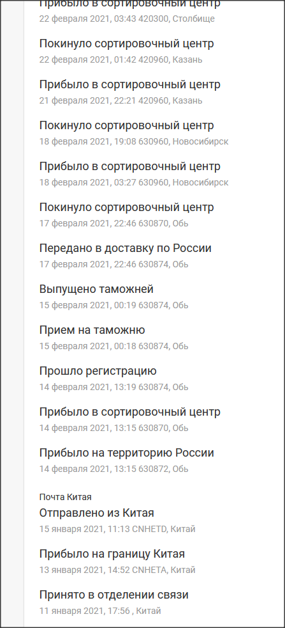The image size is (285, 628).
Task: Click the Обь sorting center arrival on 14 февраля
Action: click(x=129, y=419)
